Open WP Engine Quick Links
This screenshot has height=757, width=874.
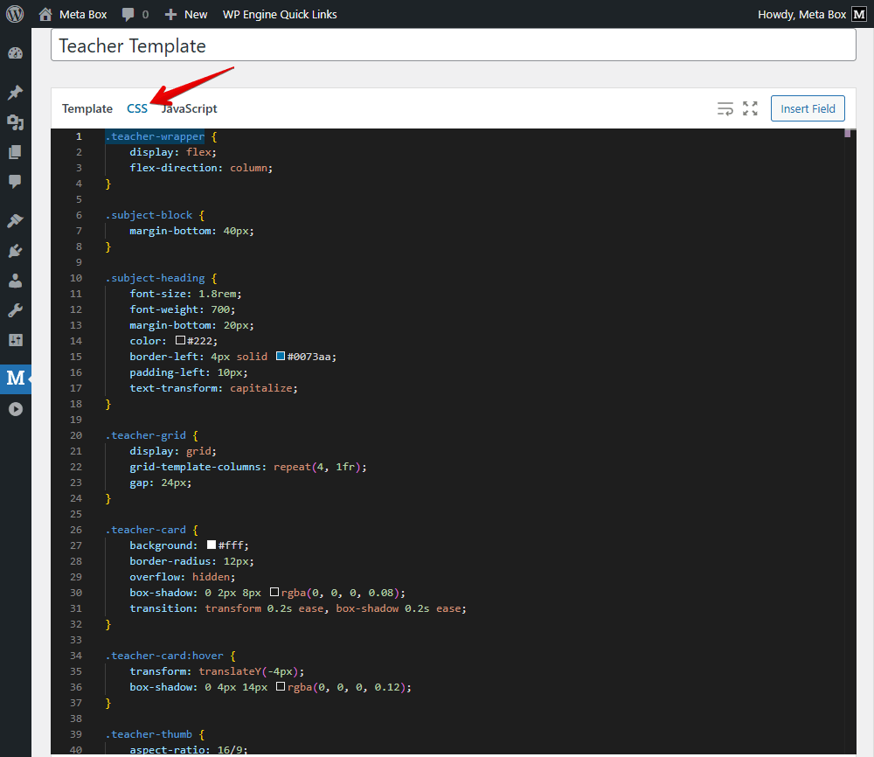pos(280,14)
